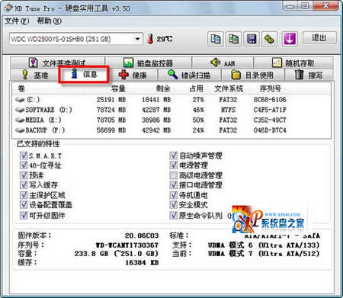Click the copy screenshot toolbar icon
Viewport: 343px width, 298px height.
point(233,39)
